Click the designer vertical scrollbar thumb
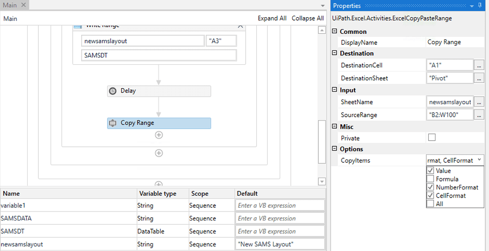 tap(322, 141)
